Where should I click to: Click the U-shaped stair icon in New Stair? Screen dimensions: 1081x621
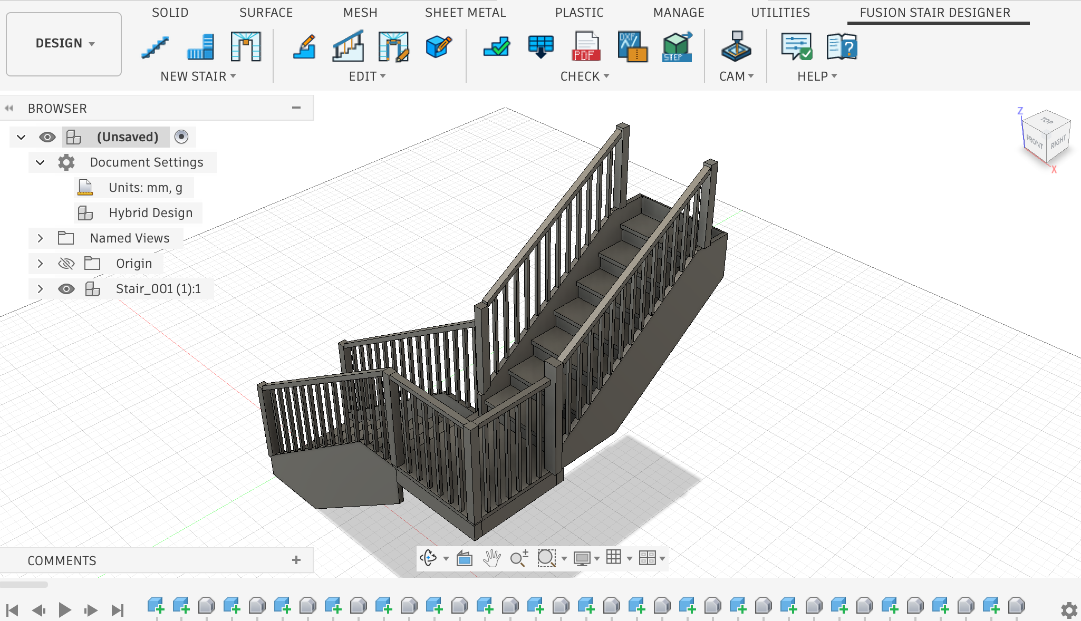coord(246,47)
